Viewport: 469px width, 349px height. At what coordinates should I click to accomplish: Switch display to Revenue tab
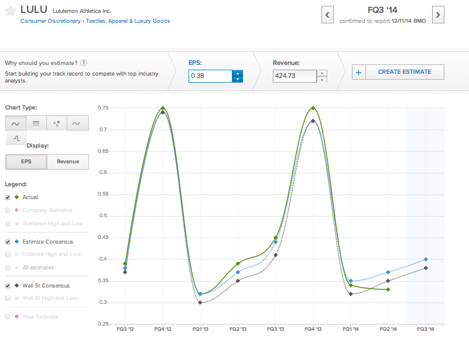pos(68,162)
